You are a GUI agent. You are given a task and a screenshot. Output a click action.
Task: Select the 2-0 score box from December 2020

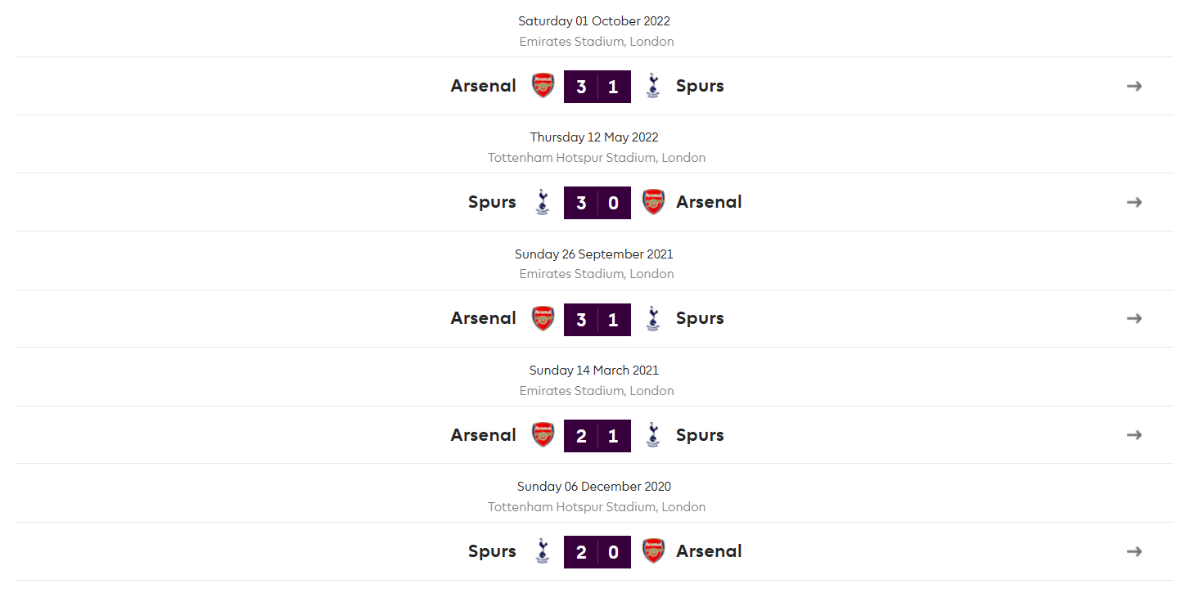tap(597, 552)
